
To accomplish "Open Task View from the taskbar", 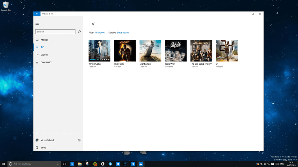I will pos(65,164).
